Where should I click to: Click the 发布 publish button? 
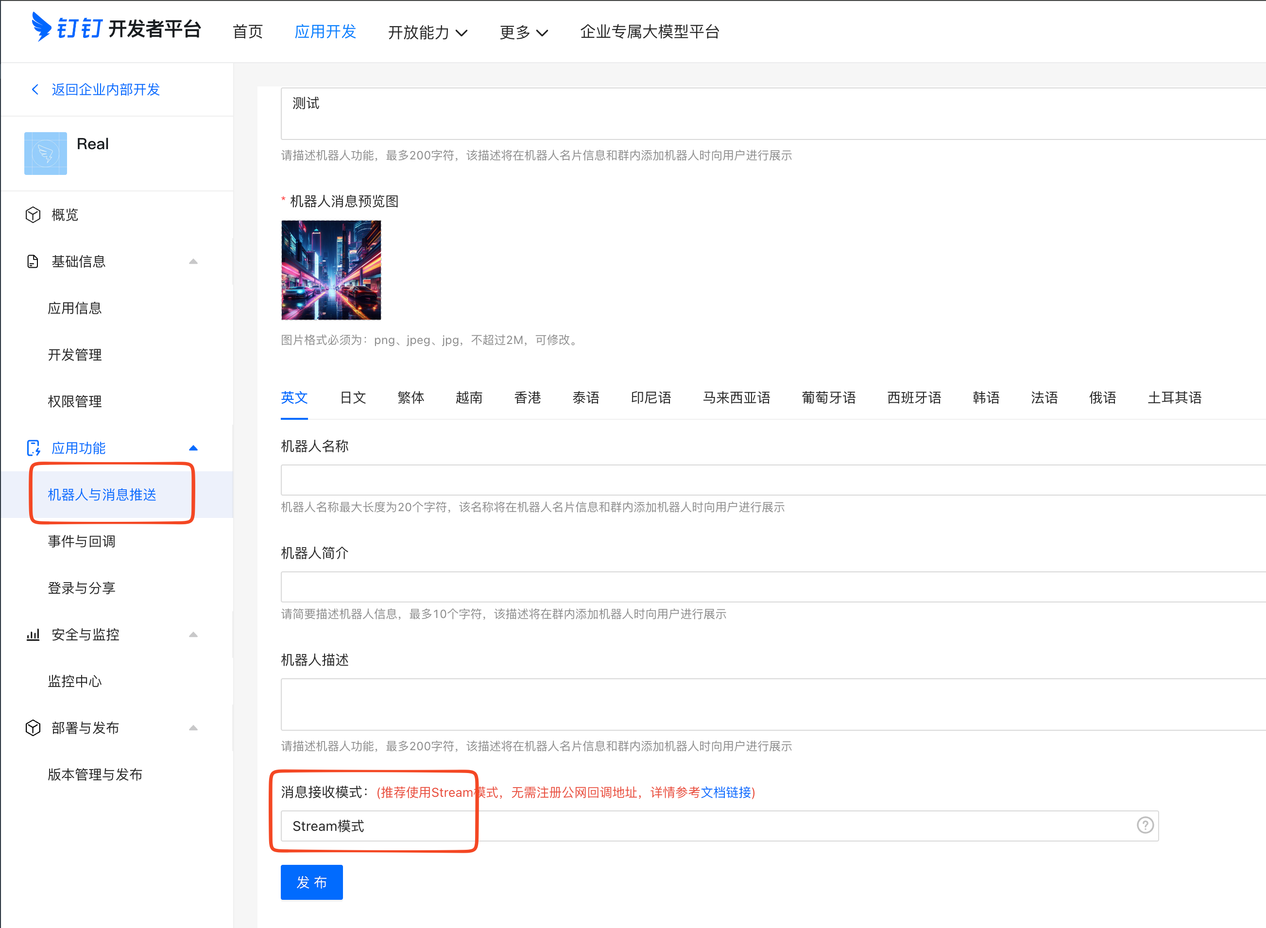click(x=311, y=882)
